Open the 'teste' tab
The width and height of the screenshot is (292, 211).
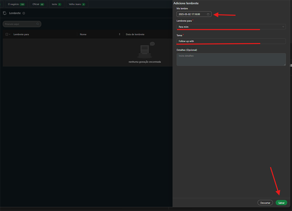point(56,4)
